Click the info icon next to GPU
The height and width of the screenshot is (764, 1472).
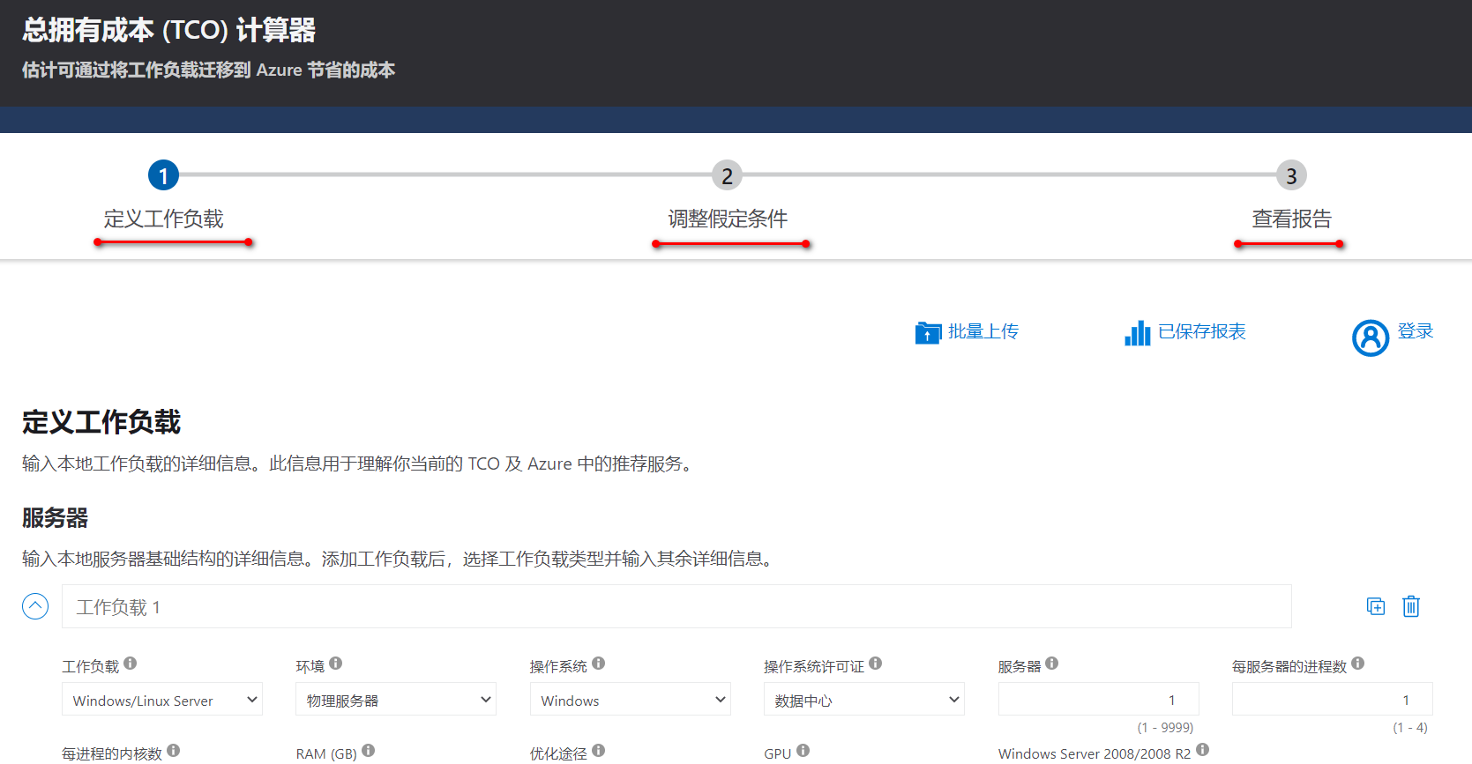pyautogui.click(x=803, y=751)
